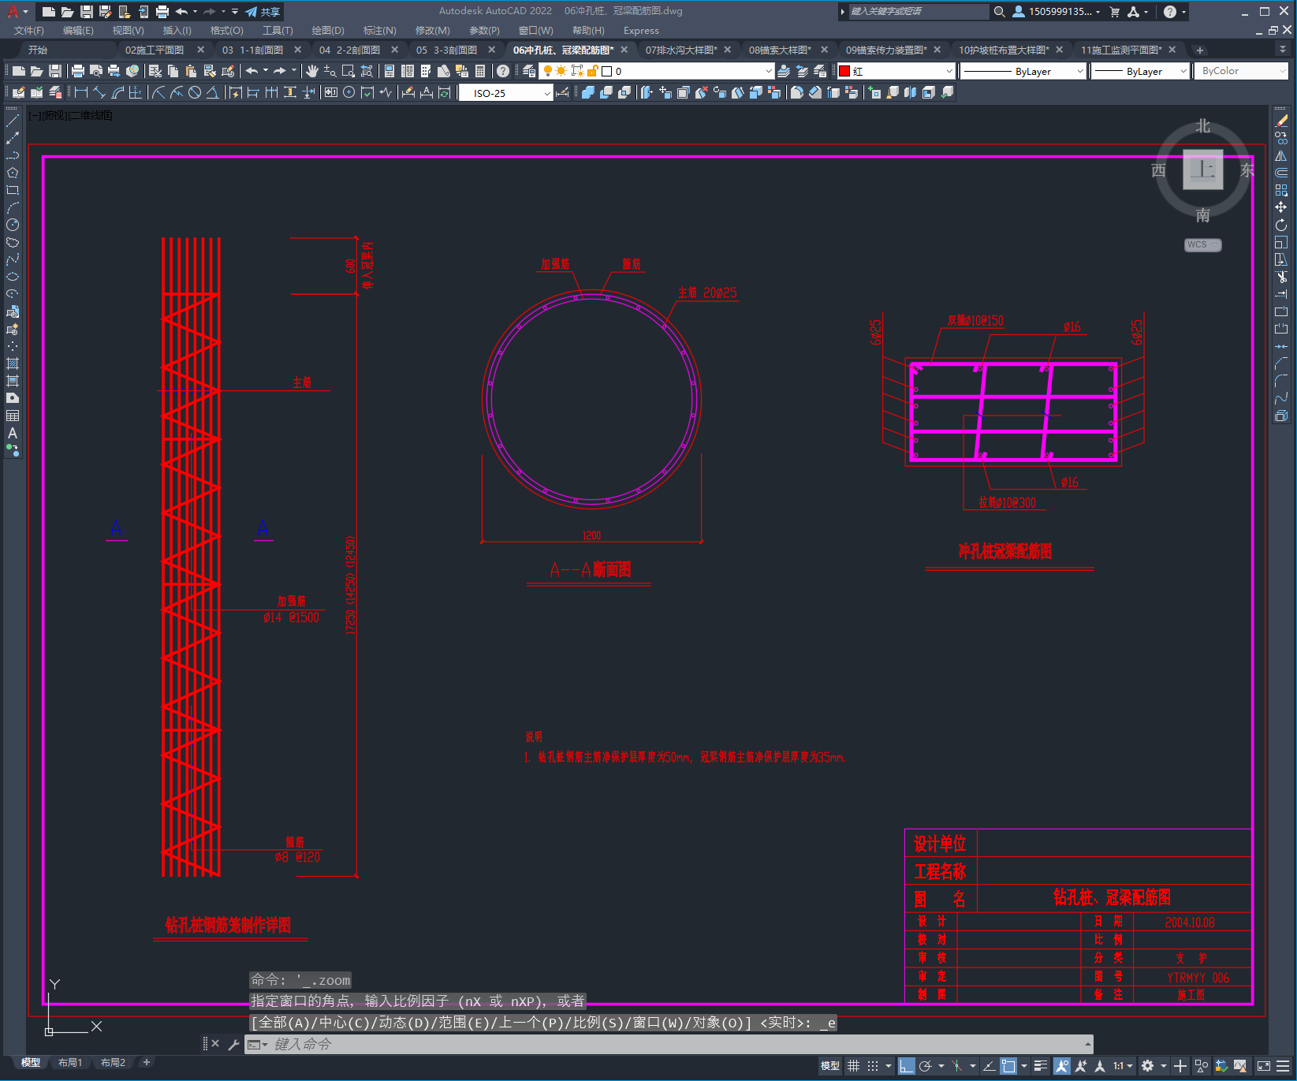Click the Center Mark dimension icon
1297x1081 pixels.
point(349,92)
